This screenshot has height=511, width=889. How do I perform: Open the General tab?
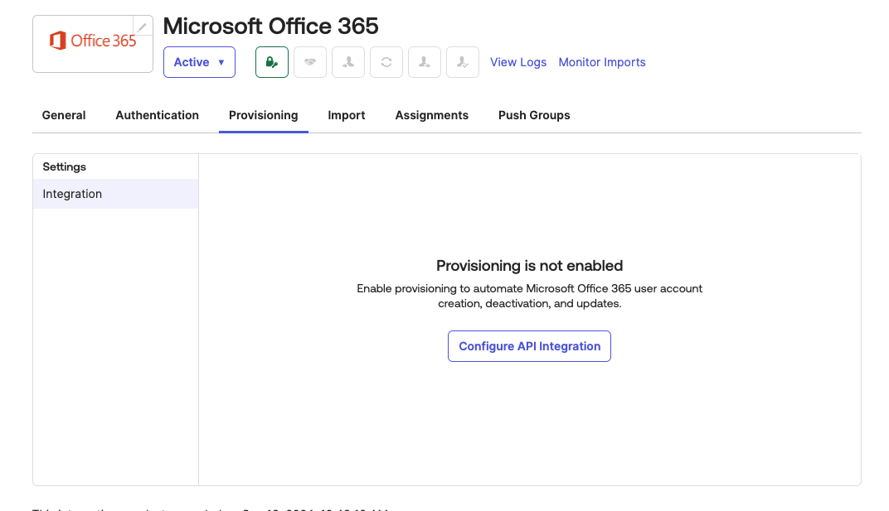coord(64,115)
